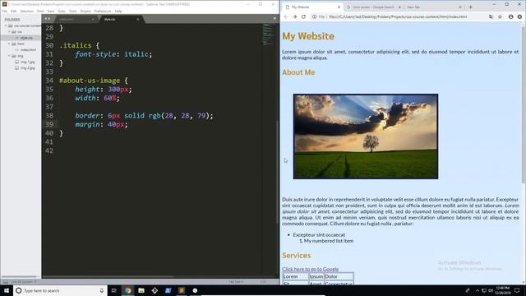Click the 'Ipsum' table cell
526x296 pixels.
316,276
